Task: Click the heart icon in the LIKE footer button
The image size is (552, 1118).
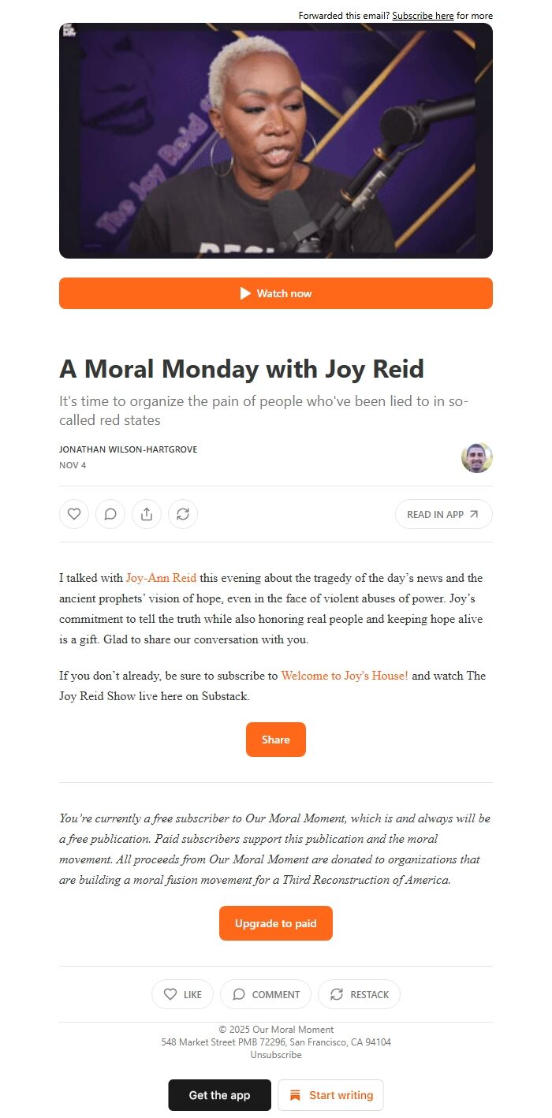Action: 170,994
